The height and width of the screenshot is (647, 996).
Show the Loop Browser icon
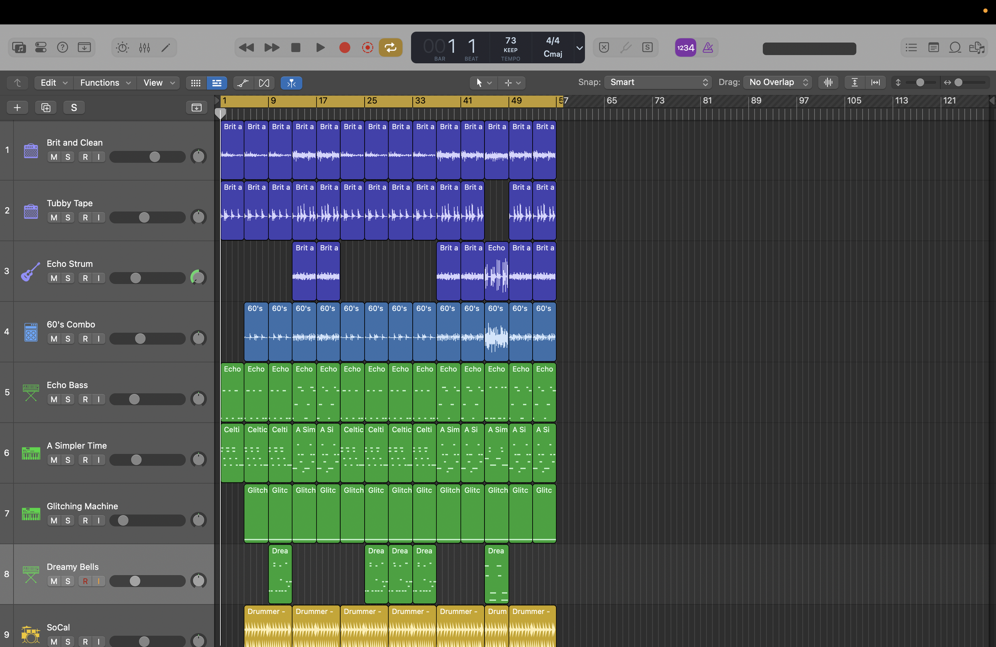pos(955,48)
